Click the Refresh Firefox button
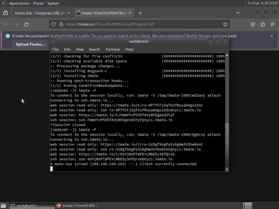Image resolution: width=279 pixels, height=209 pixels. [31, 44]
